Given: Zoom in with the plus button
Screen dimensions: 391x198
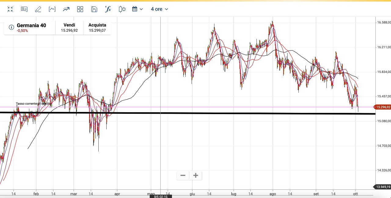Looking at the screenshot, I should coord(196,175).
